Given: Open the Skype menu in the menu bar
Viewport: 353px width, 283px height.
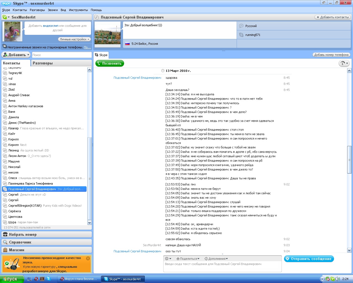Looking at the screenshot, I should [x=6, y=10].
